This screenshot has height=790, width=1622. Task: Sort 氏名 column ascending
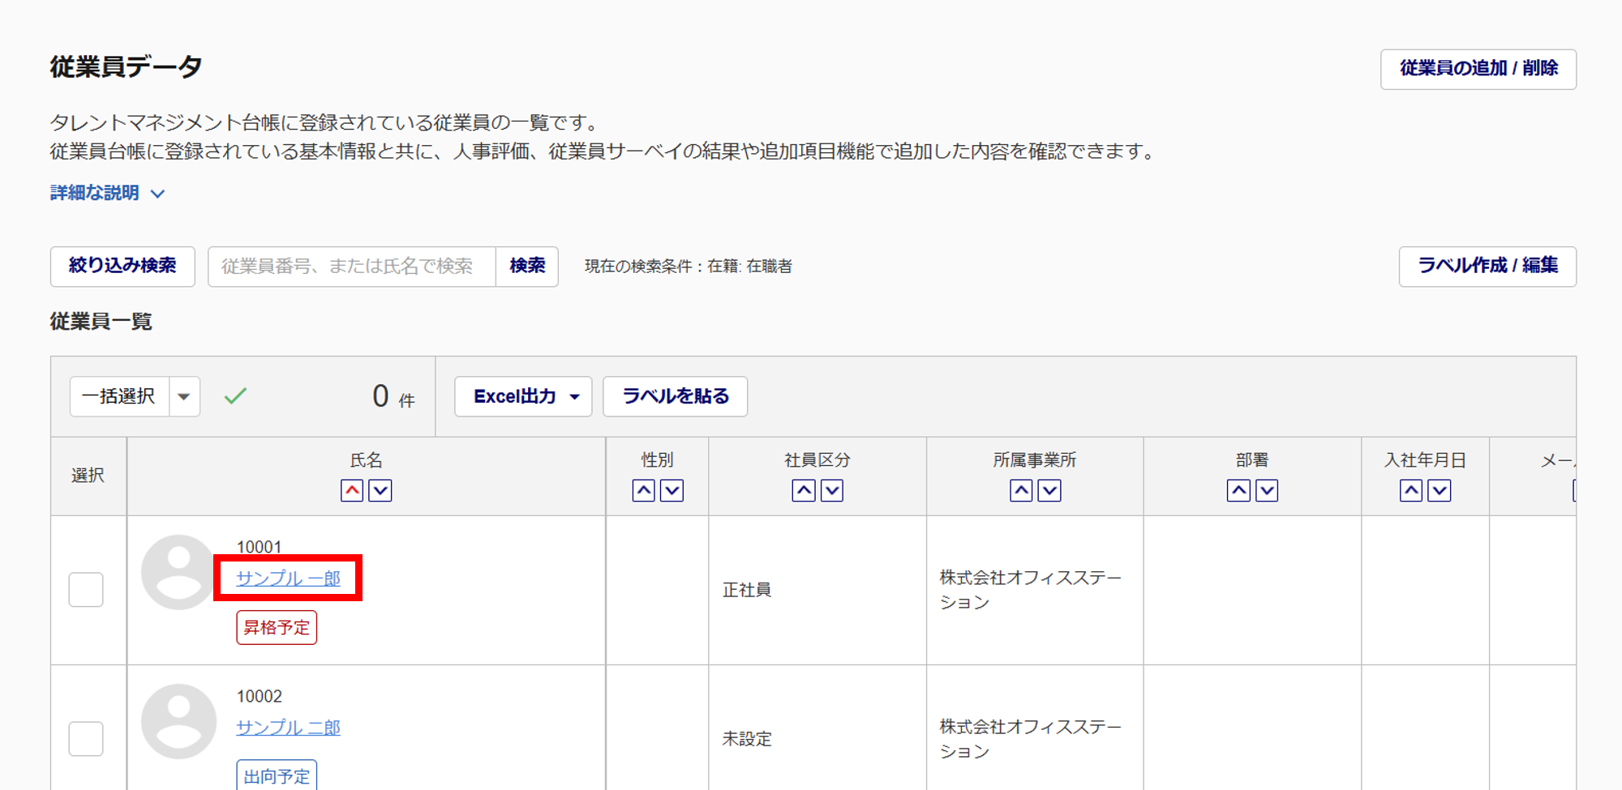tap(352, 490)
